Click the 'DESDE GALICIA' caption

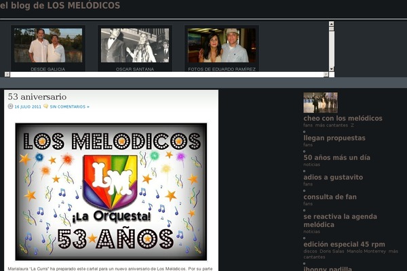click(48, 69)
